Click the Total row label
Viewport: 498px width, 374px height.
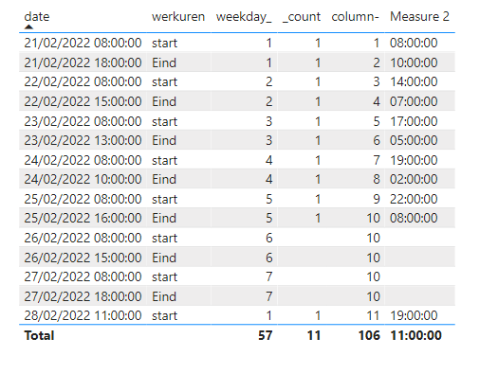click(x=40, y=335)
